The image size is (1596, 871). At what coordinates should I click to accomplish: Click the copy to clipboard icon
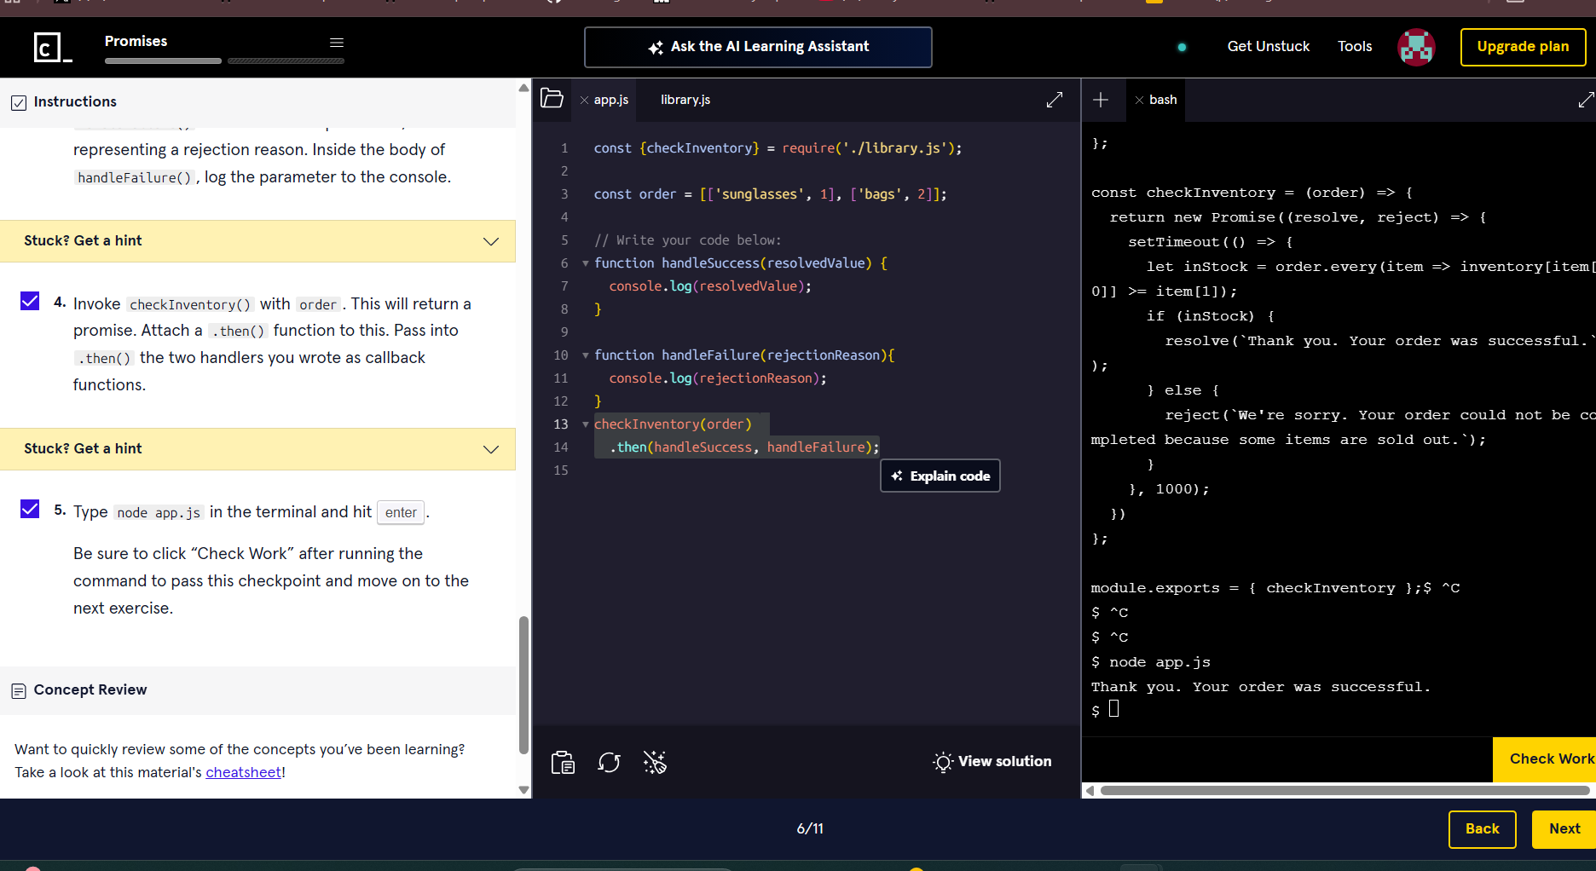click(x=563, y=762)
